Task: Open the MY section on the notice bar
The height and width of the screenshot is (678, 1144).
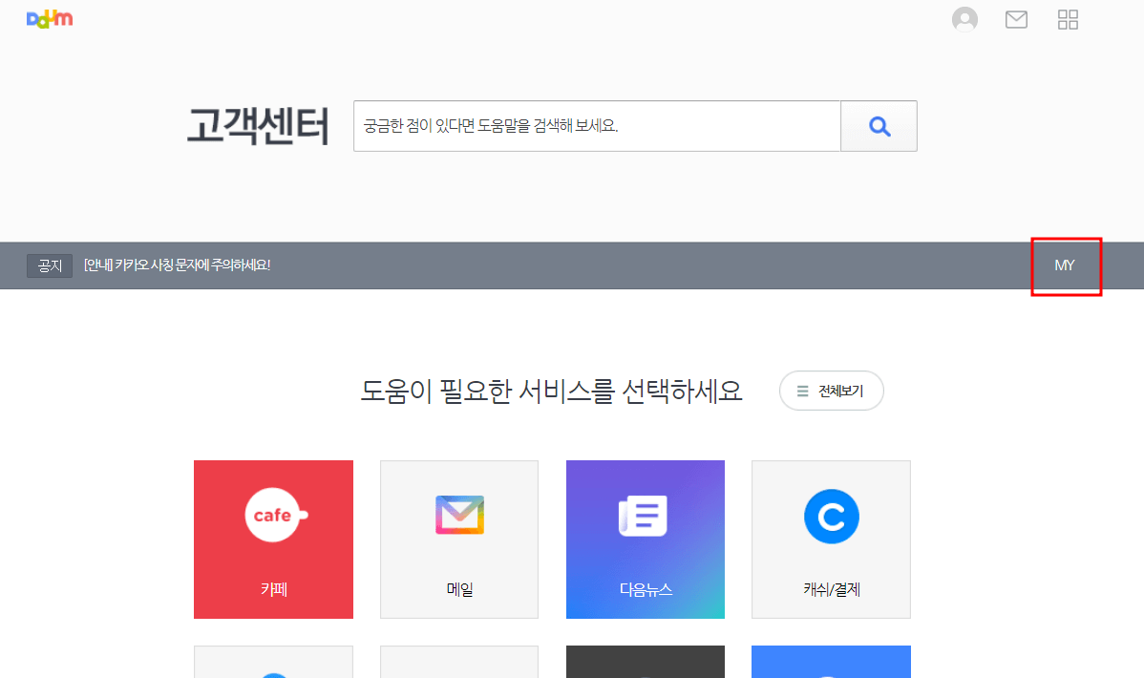Action: (x=1065, y=265)
